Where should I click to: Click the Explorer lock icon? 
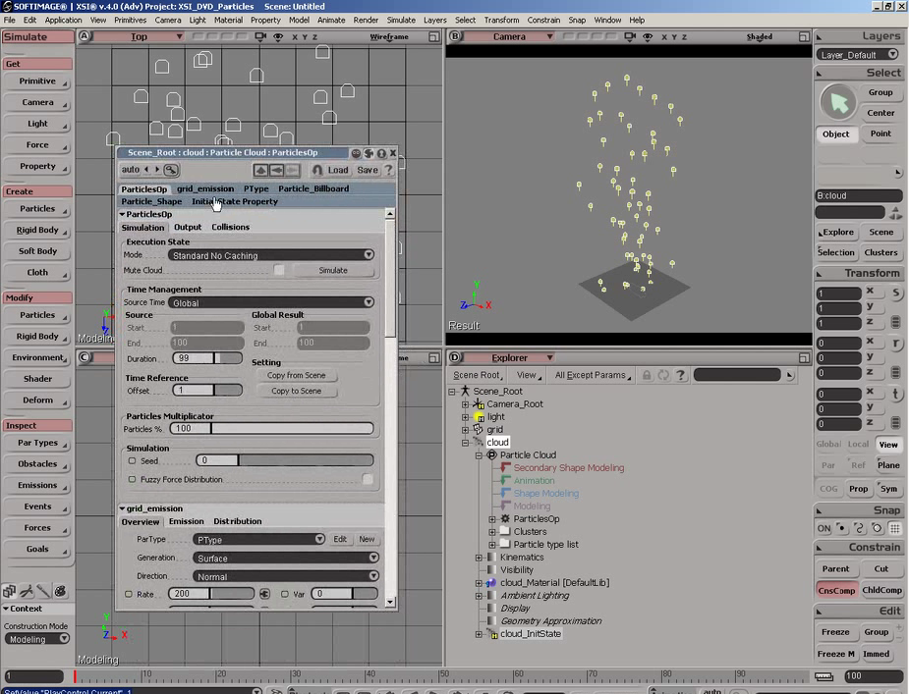point(646,375)
